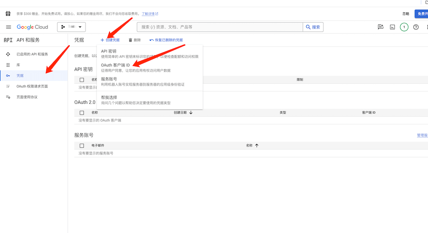This screenshot has width=428, height=233.
Task: Expand the project selector dropdown
Action: [71, 27]
